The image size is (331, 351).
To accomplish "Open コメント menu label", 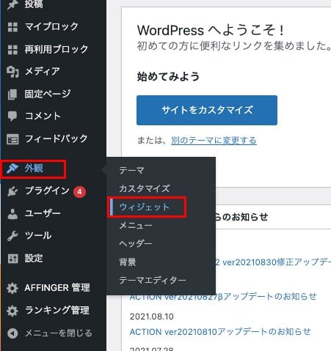I will tap(43, 116).
